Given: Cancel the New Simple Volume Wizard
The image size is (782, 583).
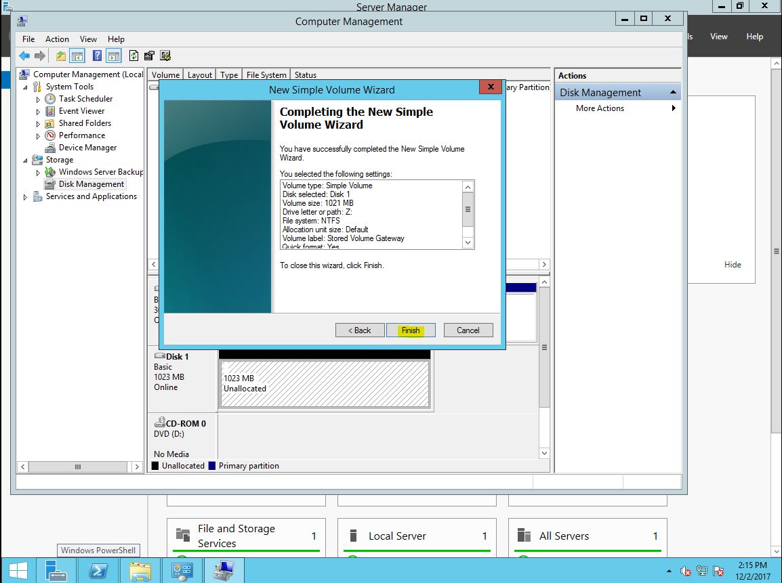Looking at the screenshot, I should (468, 330).
